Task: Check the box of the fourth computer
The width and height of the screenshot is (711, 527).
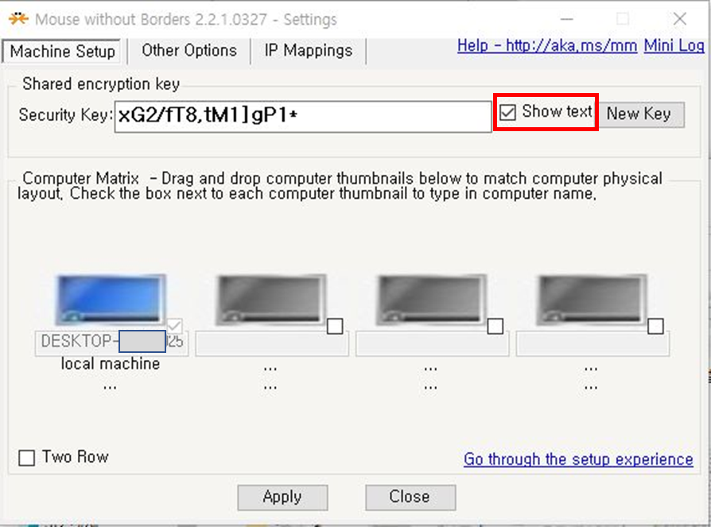Action: coord(655,326)
